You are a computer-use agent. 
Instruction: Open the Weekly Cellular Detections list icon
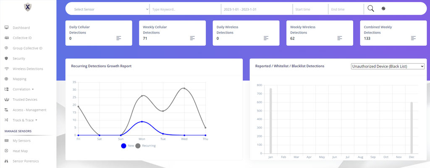click(x=192, y=38)
